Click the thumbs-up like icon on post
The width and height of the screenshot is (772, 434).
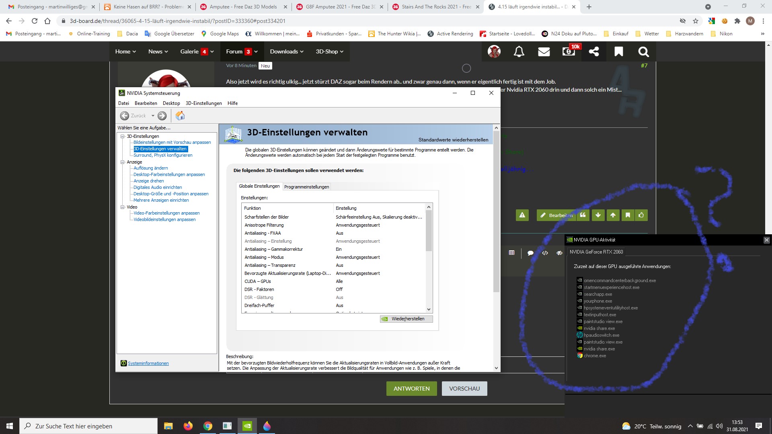[x=641, y=215]
